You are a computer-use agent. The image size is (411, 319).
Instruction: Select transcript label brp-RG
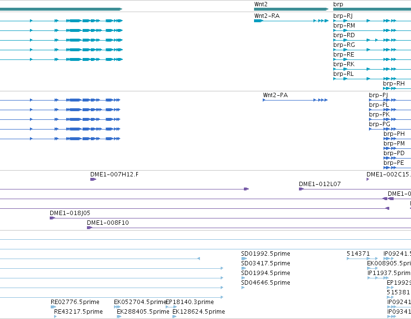tap(344, 45)
